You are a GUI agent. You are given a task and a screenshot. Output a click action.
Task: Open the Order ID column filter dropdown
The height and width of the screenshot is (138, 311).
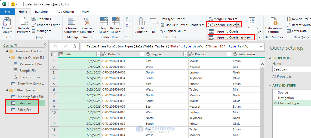142,54
